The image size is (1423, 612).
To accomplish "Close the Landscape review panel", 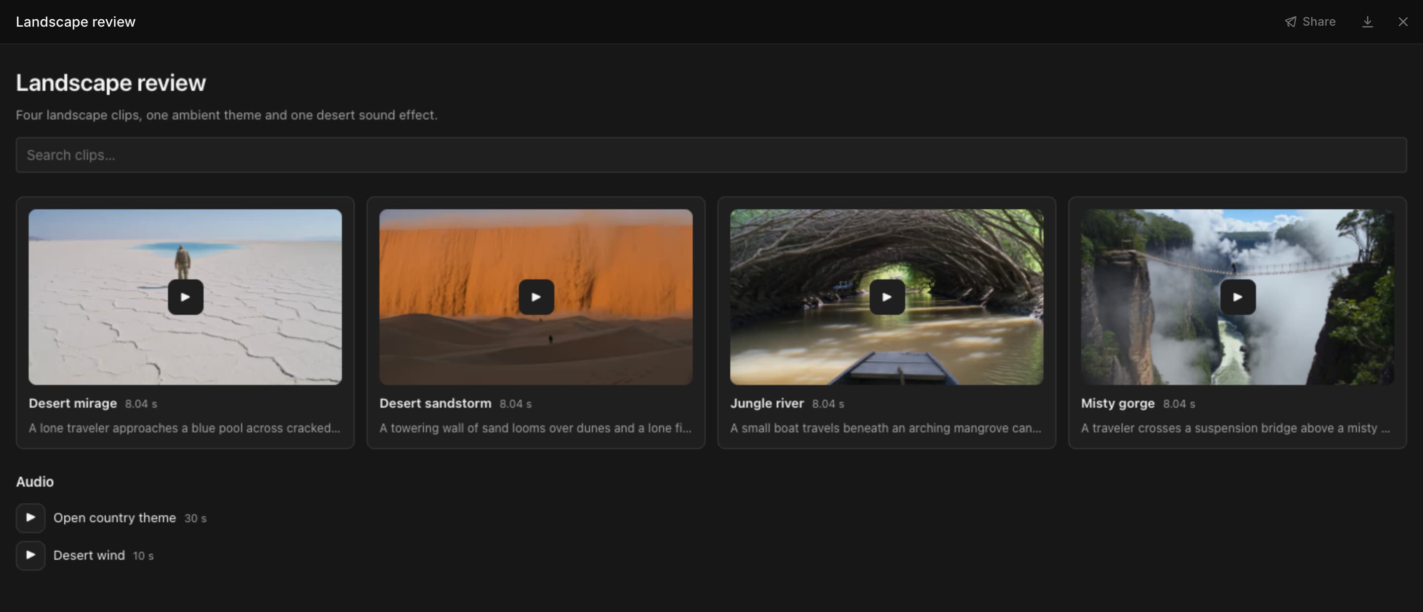I will click(1403, 22).
